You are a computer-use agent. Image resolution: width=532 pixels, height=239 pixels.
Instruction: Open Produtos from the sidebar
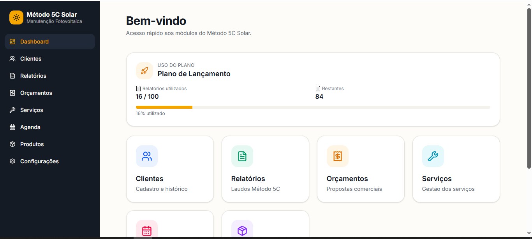pyautogui.click(x=50, y=144)
